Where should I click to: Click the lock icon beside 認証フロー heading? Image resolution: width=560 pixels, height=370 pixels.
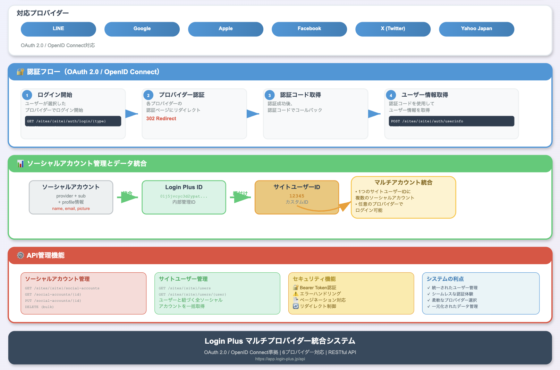click(x=20, y=72)
